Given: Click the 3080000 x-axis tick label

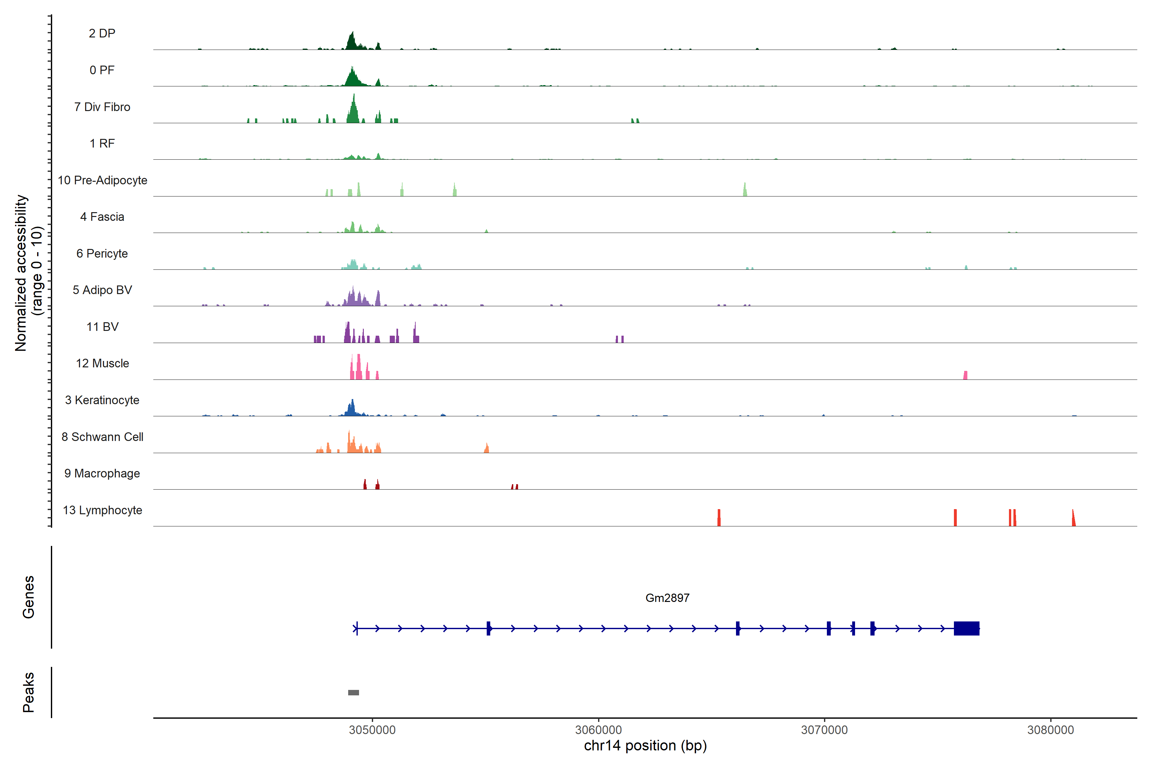Looking at the screenshot, I should pyautogui.click(x=1050, y=730).
